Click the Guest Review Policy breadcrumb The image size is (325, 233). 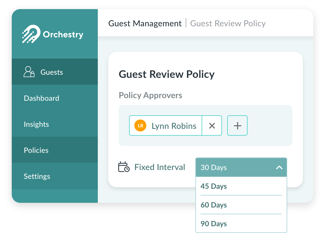click(228, 23)
